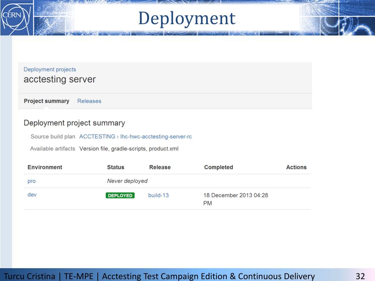Click the Environment column header

pyautogui.click(x=45, y=167)
